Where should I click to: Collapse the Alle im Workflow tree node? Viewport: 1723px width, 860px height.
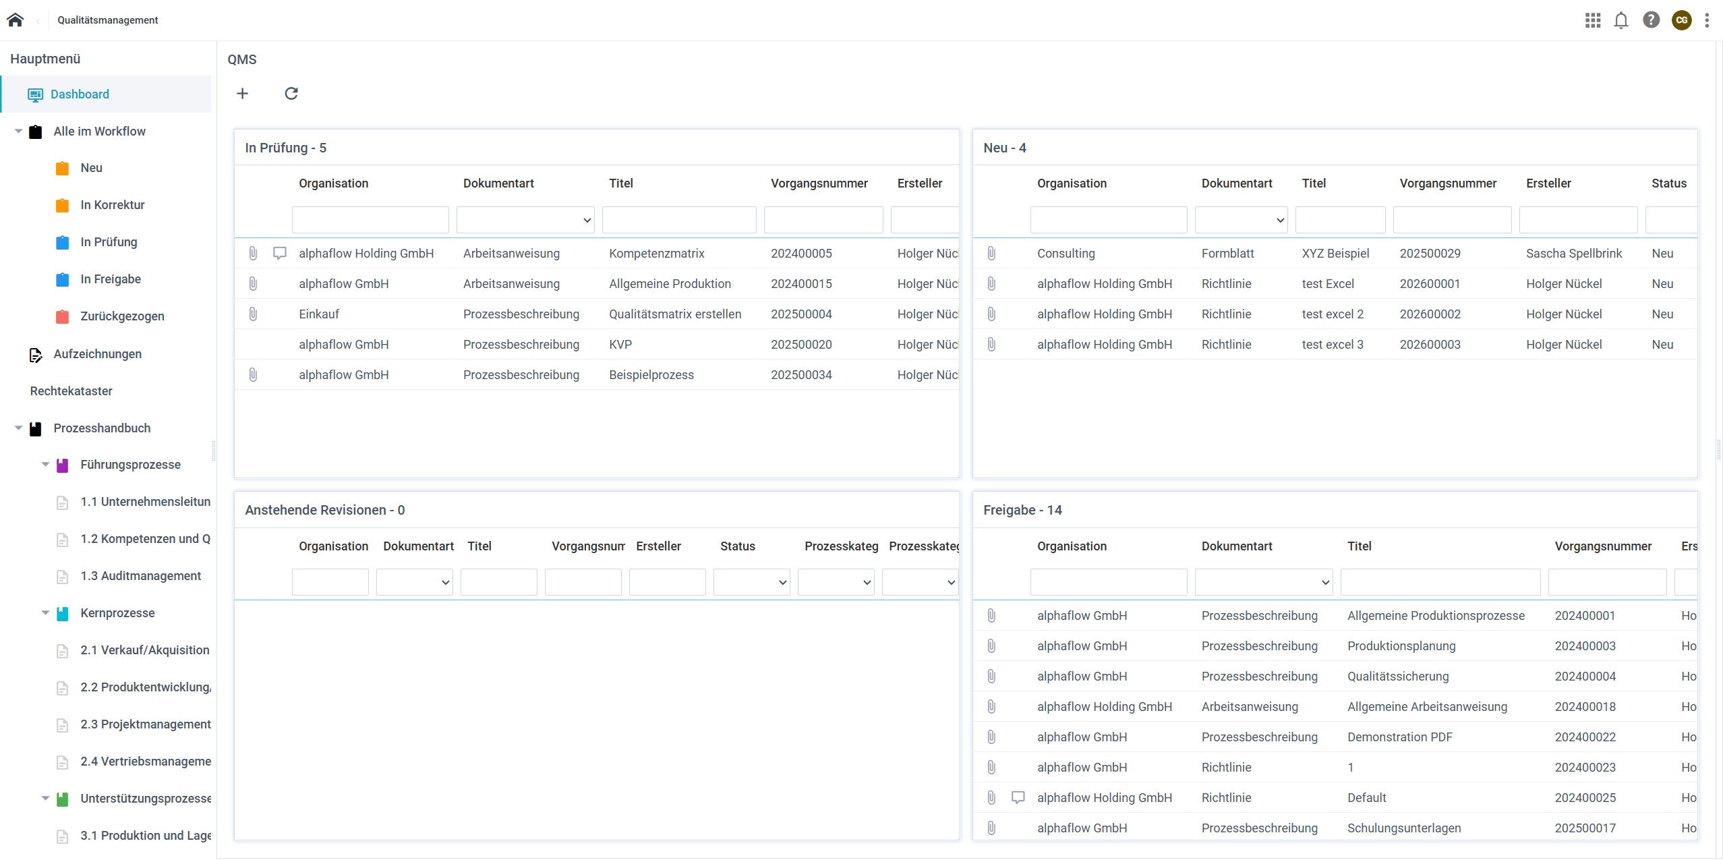coord(19,132)
